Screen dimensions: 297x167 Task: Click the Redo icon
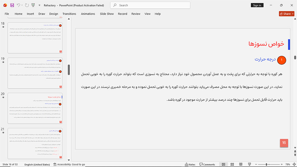(27, 5)
